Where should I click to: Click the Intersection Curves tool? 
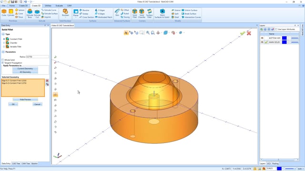(x=191, y=17)
